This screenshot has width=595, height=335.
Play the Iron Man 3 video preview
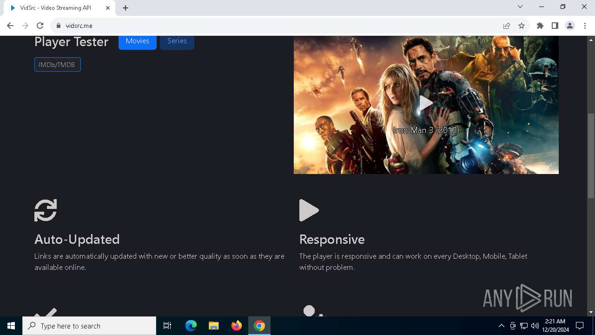click(x=426, y=103)
